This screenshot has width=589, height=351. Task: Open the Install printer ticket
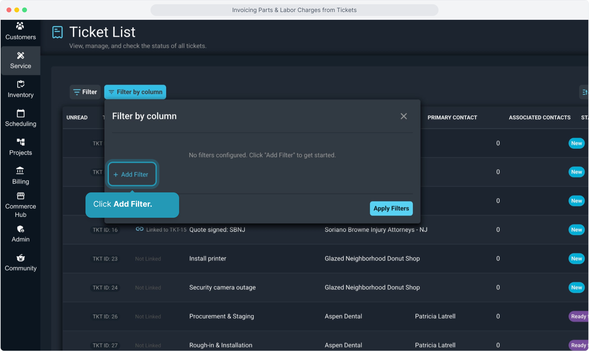[x=208, y=259]
